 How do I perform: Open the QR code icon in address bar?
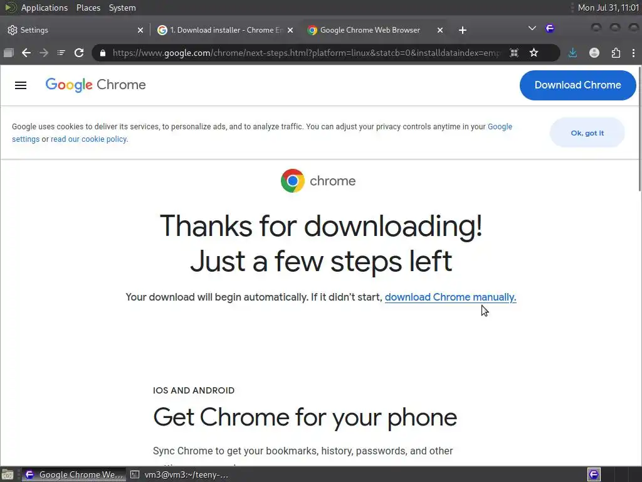tap(514, 53)
